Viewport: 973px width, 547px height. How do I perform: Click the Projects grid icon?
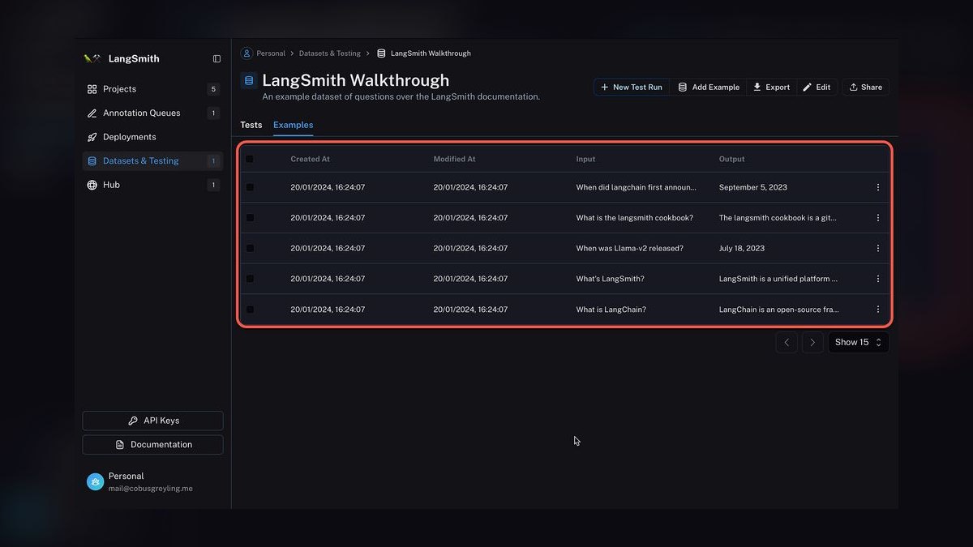(92, 89)
